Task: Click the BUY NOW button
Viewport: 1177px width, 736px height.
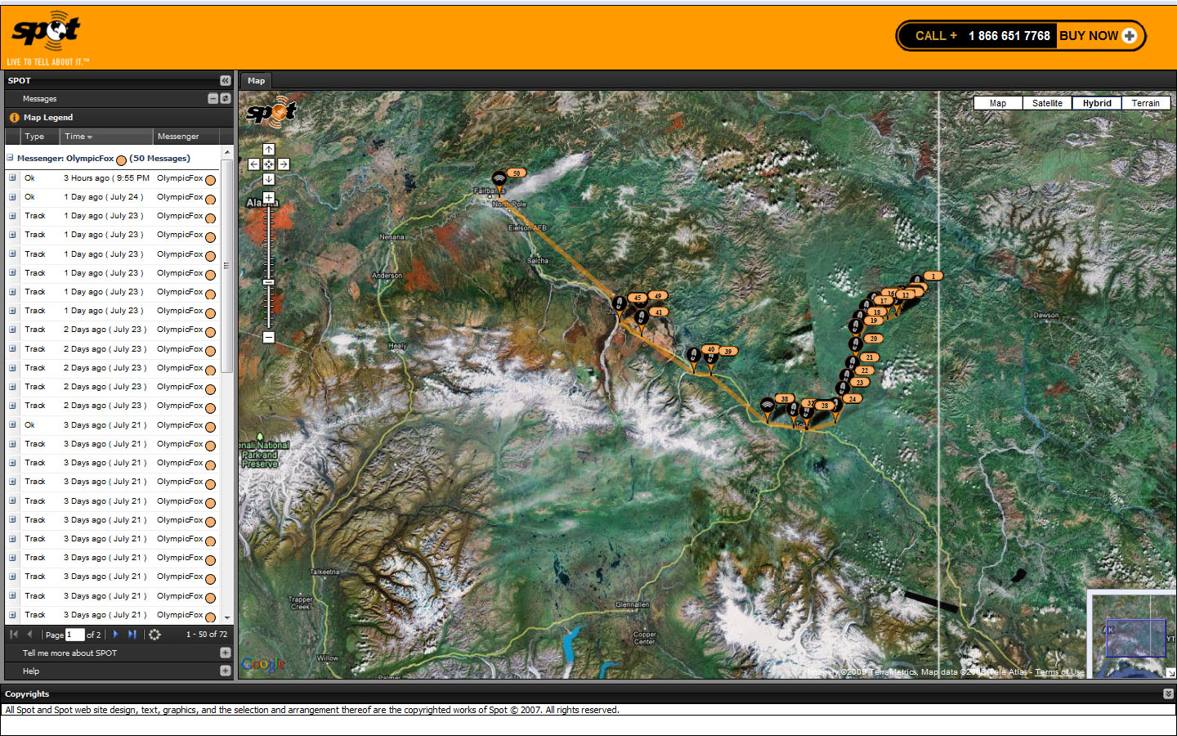Action: click(x=1097, y=36)
